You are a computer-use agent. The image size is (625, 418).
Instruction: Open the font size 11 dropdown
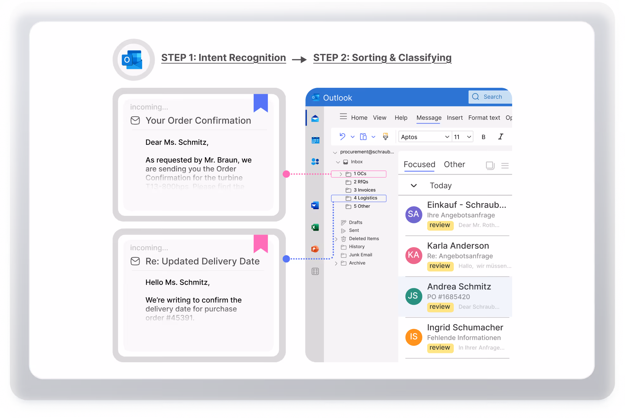(462, 137)
